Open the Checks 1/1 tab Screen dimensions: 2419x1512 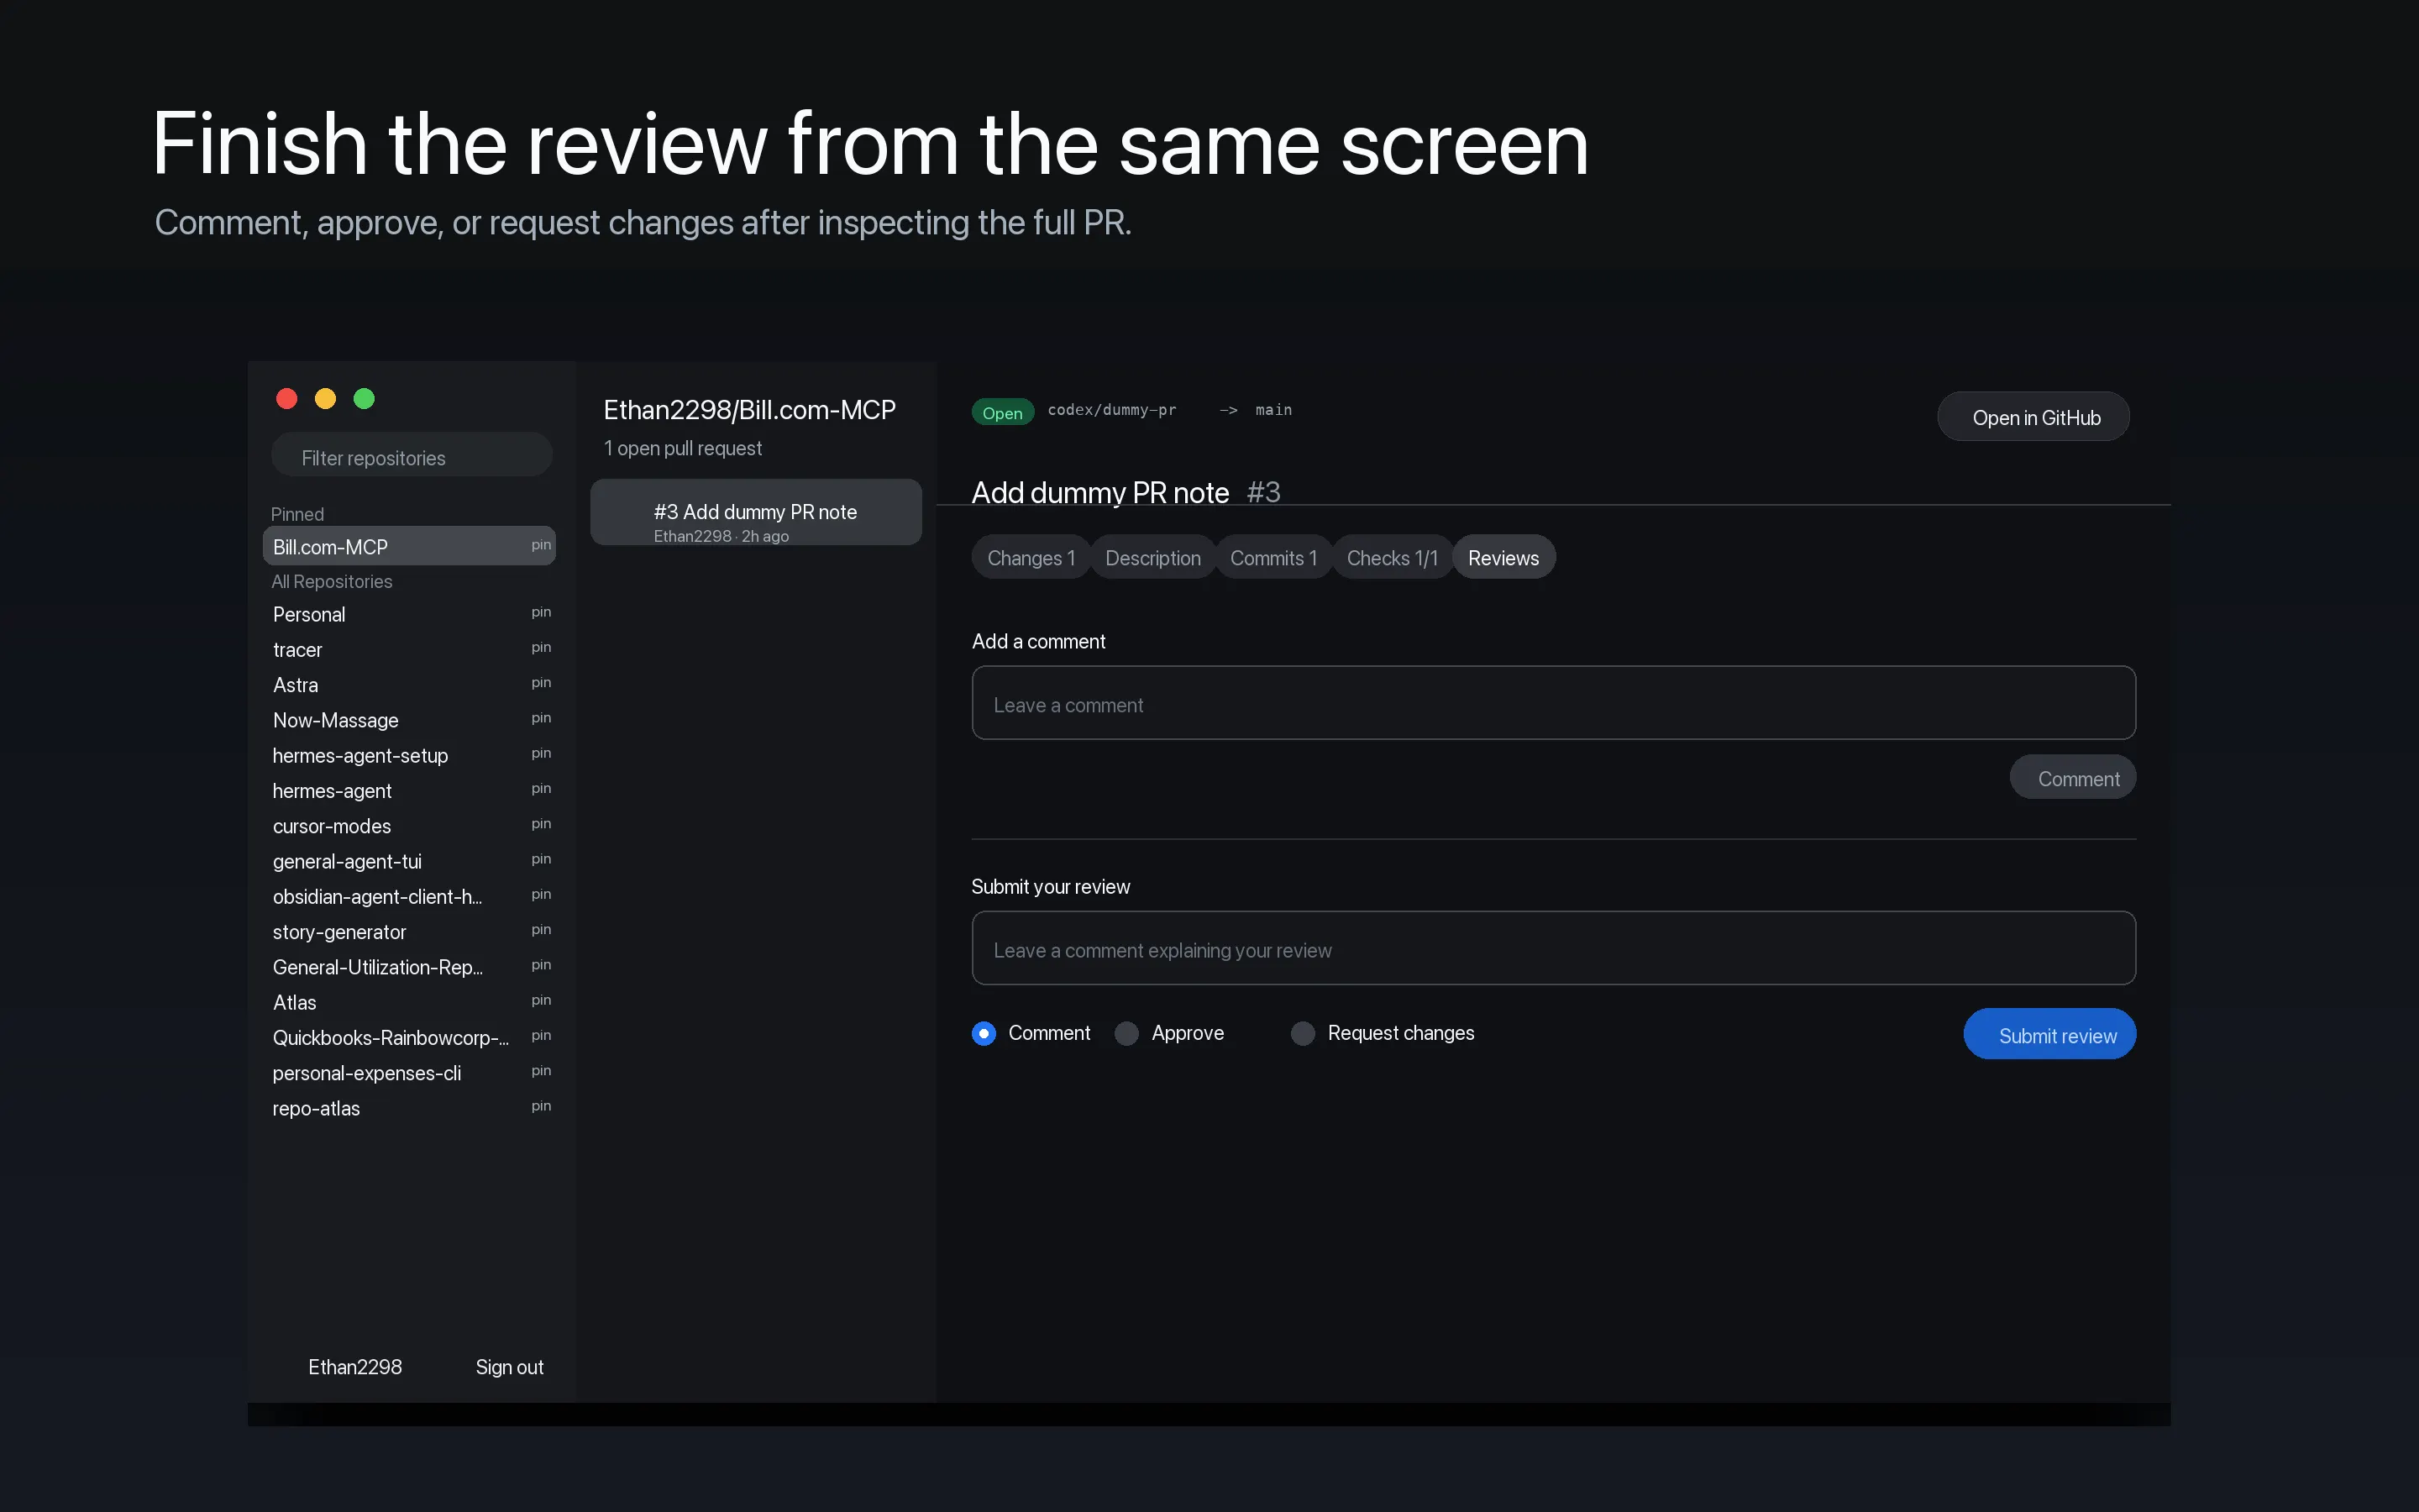[1393, 558]
